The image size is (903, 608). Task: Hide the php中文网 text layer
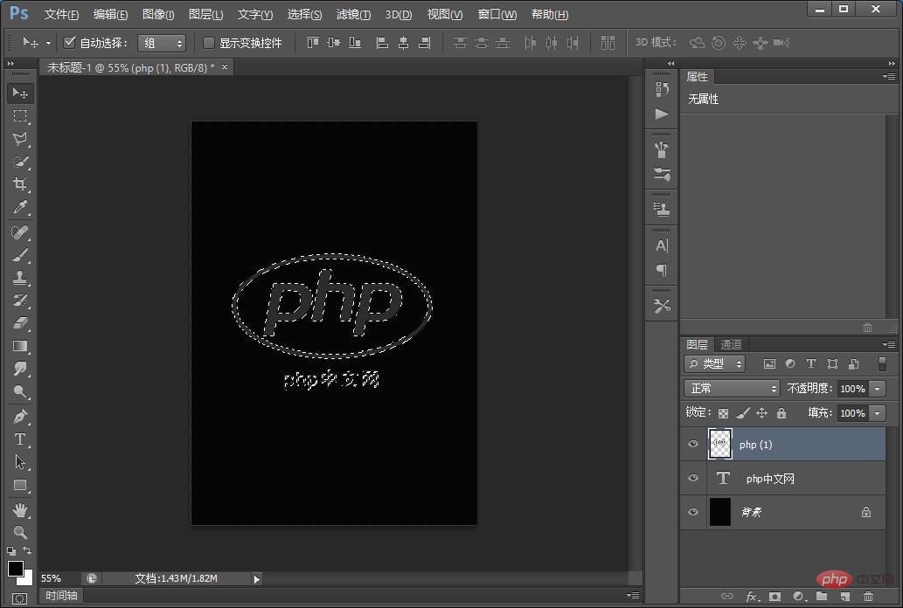tap(693, 478)
